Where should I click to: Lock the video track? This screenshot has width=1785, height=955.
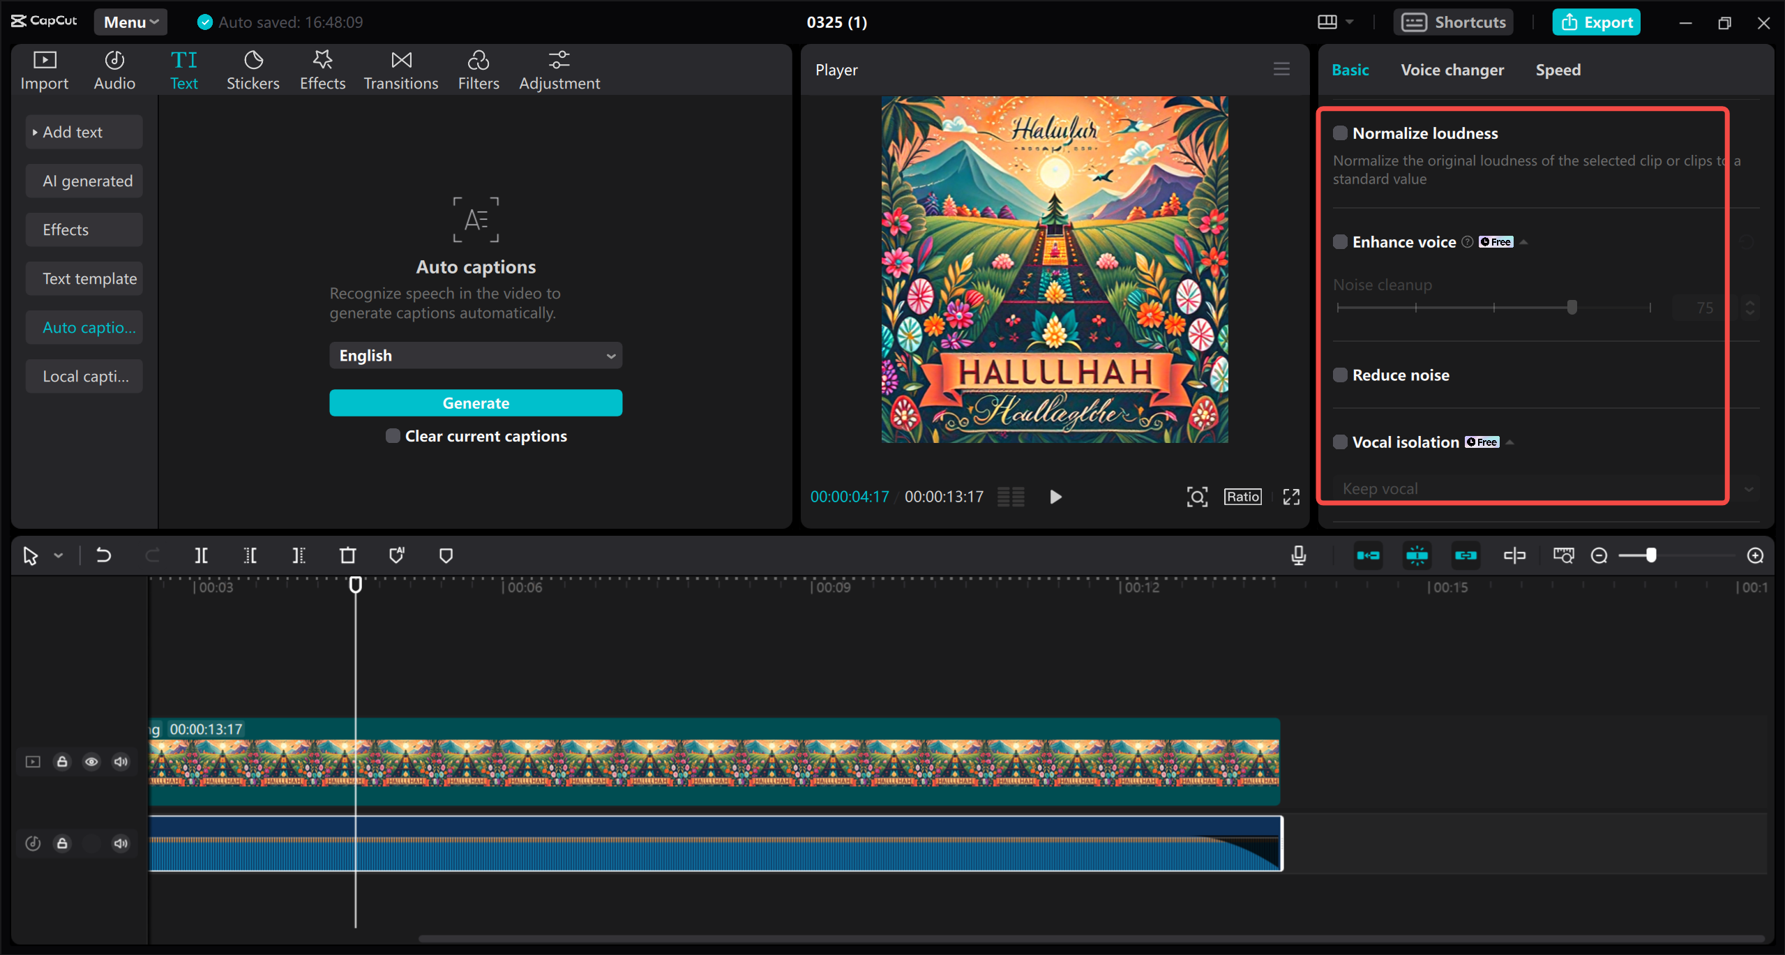[62, 762]
